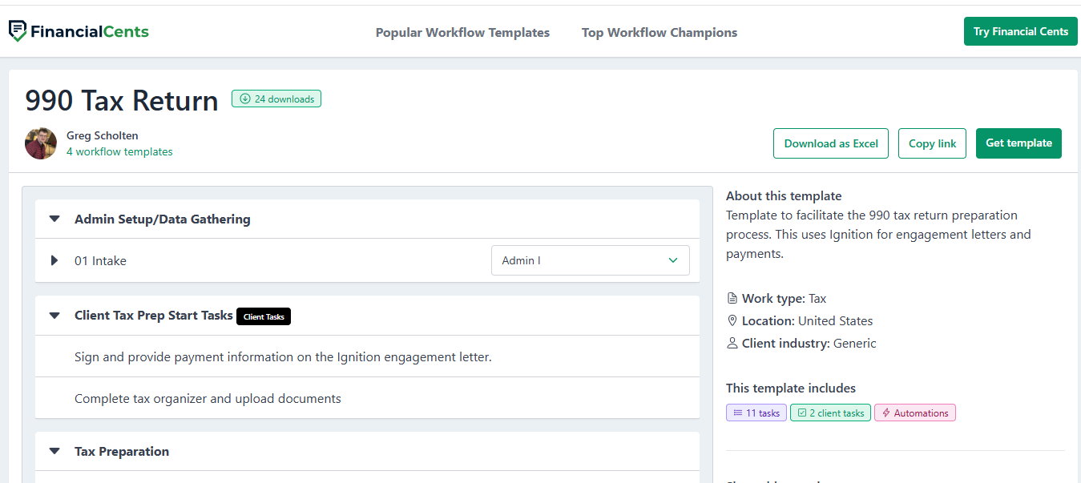The height and width of the screenshot is (483, 1081).
Task: Click the Client industry: Generic text
Action: [x=809, y=344]
